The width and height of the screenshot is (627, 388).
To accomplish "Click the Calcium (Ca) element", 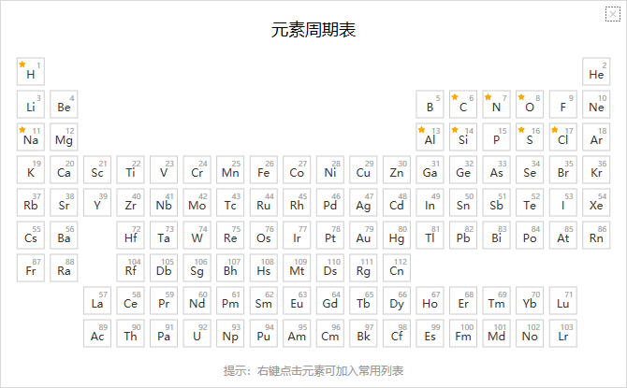I will point(64,170).
